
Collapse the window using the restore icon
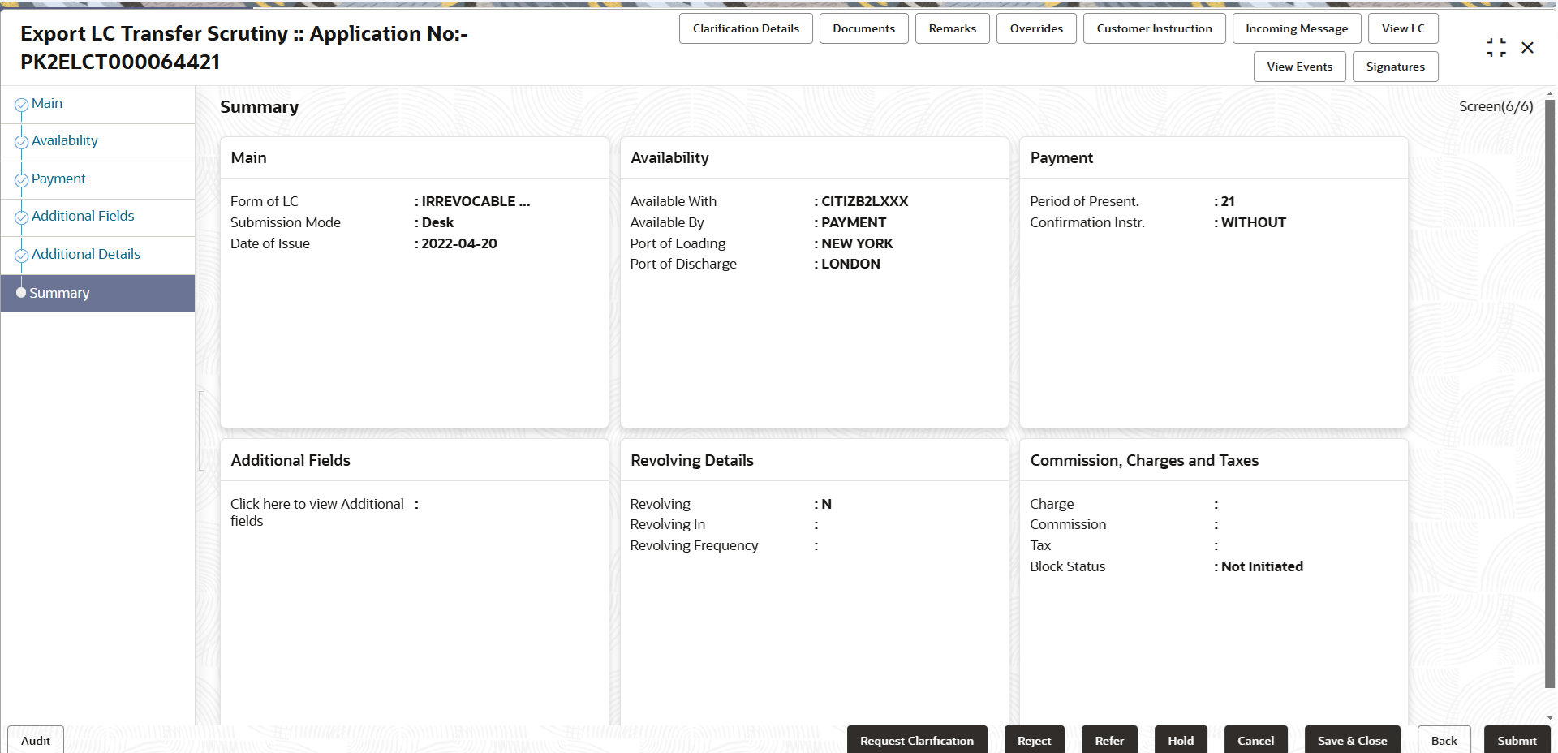[x=1496, y=48]
